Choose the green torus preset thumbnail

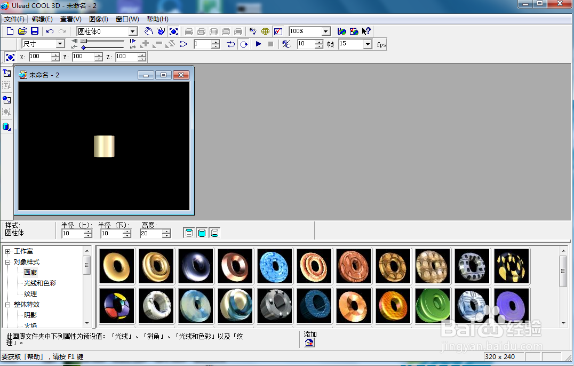coord(432,306)
